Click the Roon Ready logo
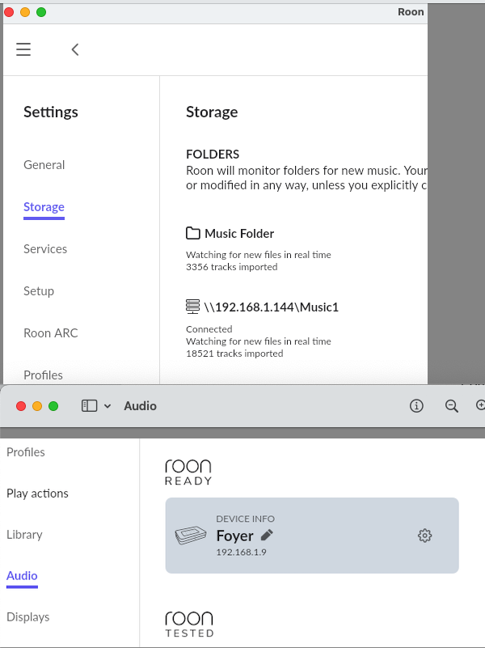 [188, 472]
